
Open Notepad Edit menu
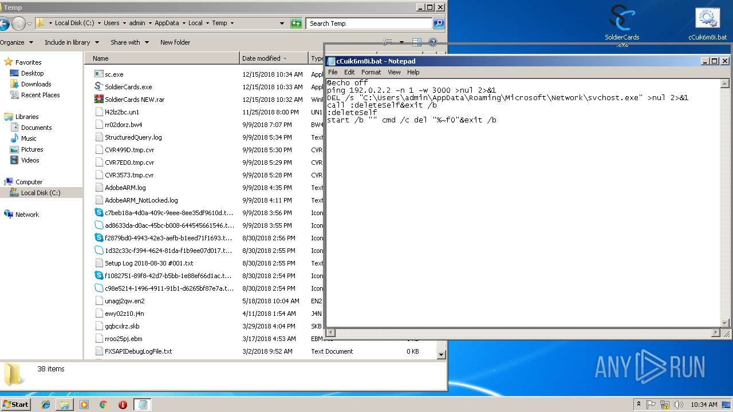click(x=349, y=72)
